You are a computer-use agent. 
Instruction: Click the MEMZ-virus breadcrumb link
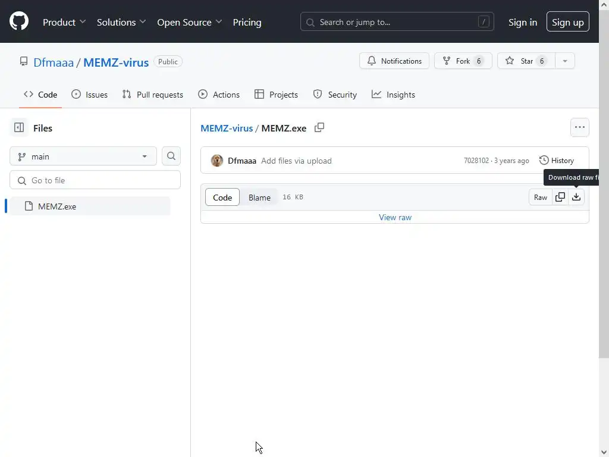pyautogui.click(x=227, y=129)
